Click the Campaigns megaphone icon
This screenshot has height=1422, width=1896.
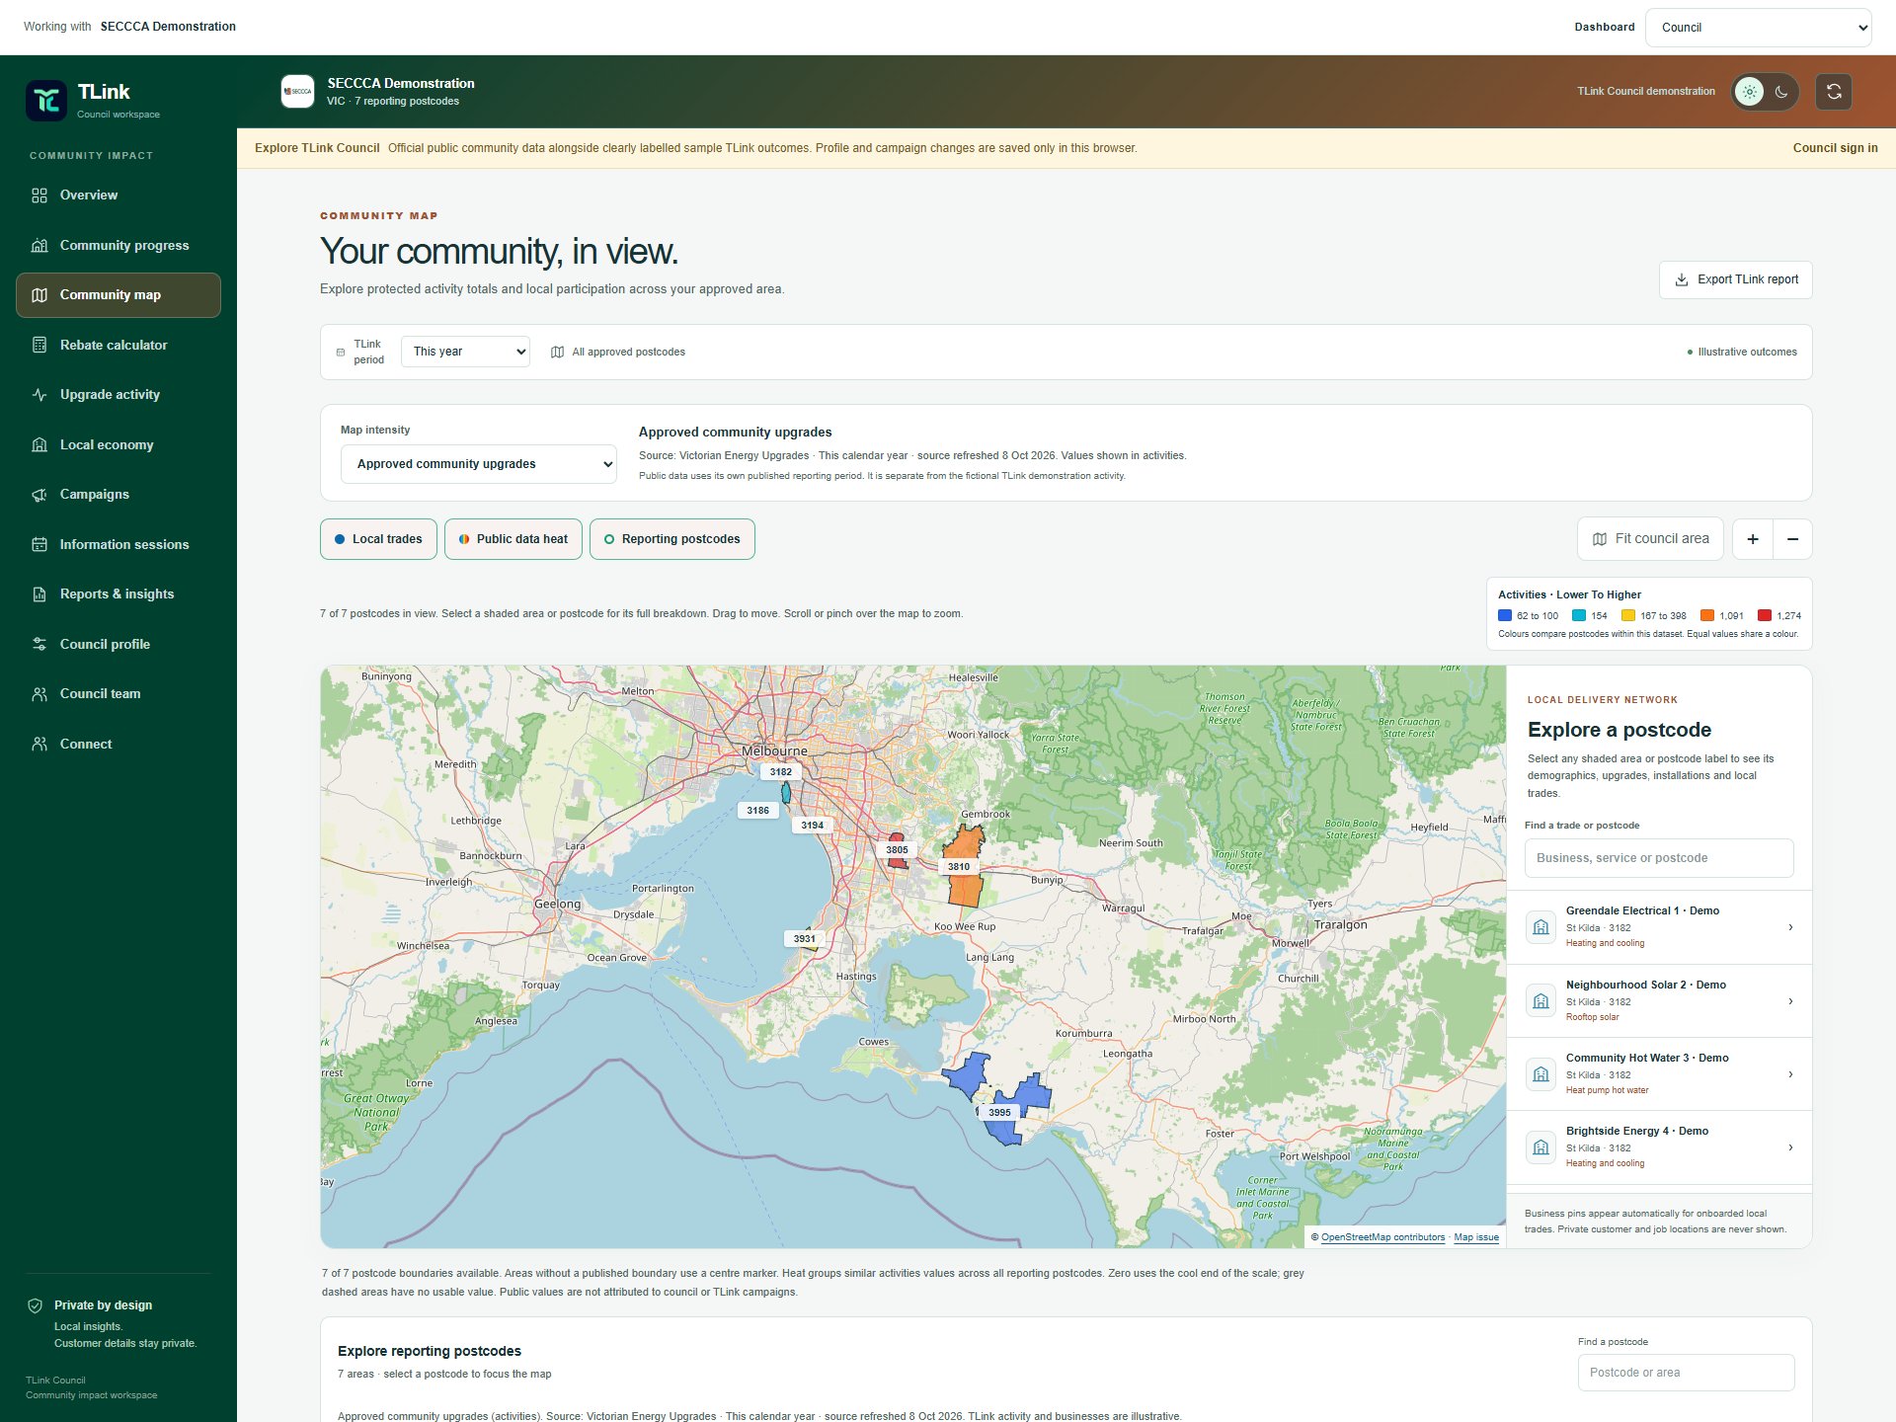pyautogui.click(x=39, y=495)
